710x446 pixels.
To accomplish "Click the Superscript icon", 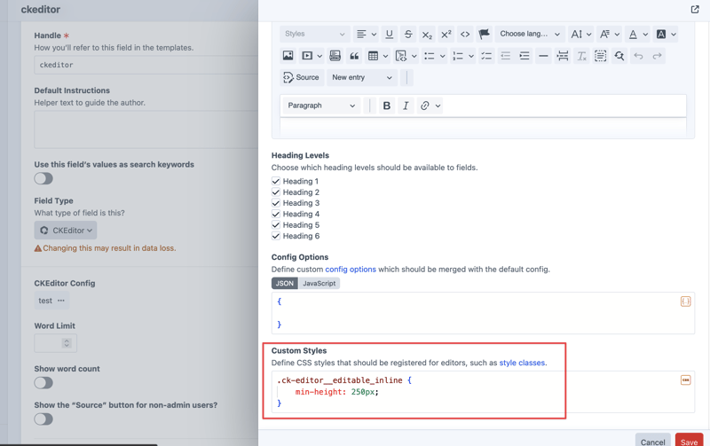I will [446, 35].
